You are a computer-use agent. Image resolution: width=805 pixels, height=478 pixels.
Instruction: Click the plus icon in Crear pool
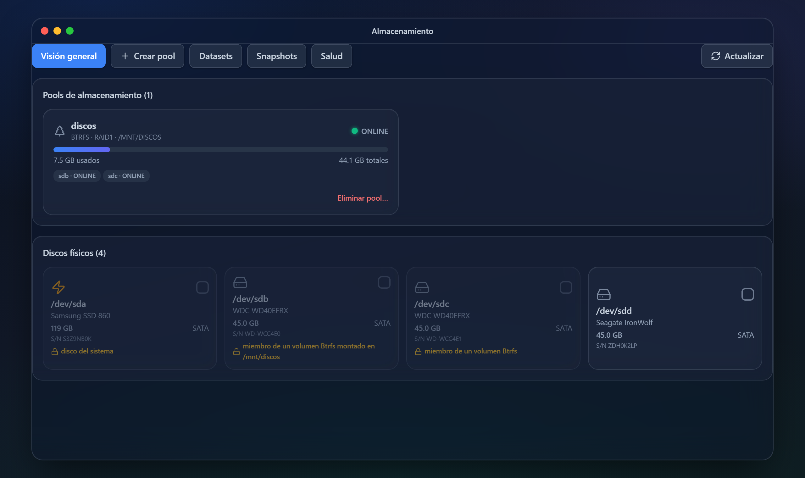(125, 56)
